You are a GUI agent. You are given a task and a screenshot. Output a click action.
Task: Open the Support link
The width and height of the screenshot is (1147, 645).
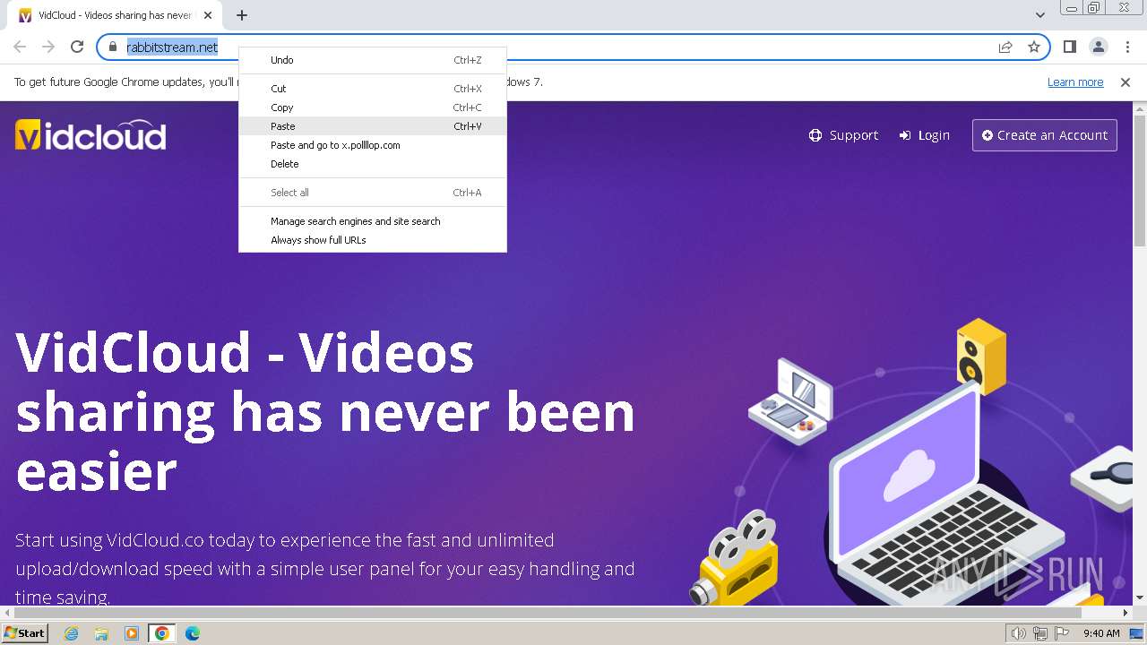point(843,135)
